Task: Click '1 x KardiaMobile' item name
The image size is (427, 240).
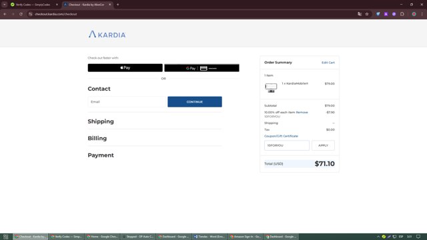Action: [295, 83]
